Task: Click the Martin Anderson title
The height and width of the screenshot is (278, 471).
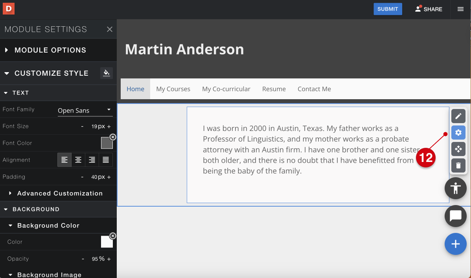Action: pos(184,49)
